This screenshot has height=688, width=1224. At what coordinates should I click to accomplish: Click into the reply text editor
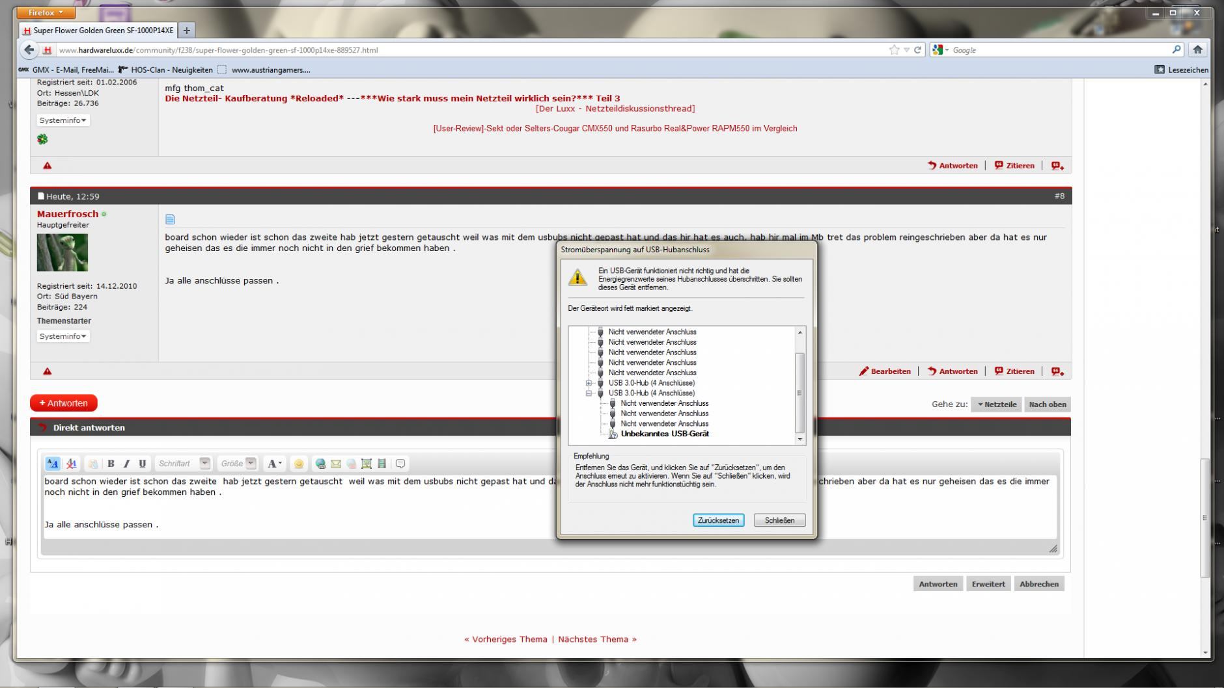pyautogui.click(x=550, y=507)
